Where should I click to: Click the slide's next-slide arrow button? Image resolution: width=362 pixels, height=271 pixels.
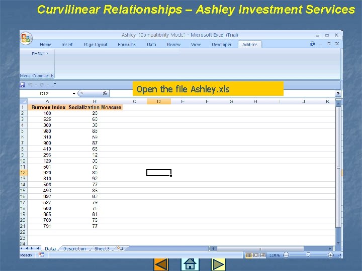[x=218, y=264]
